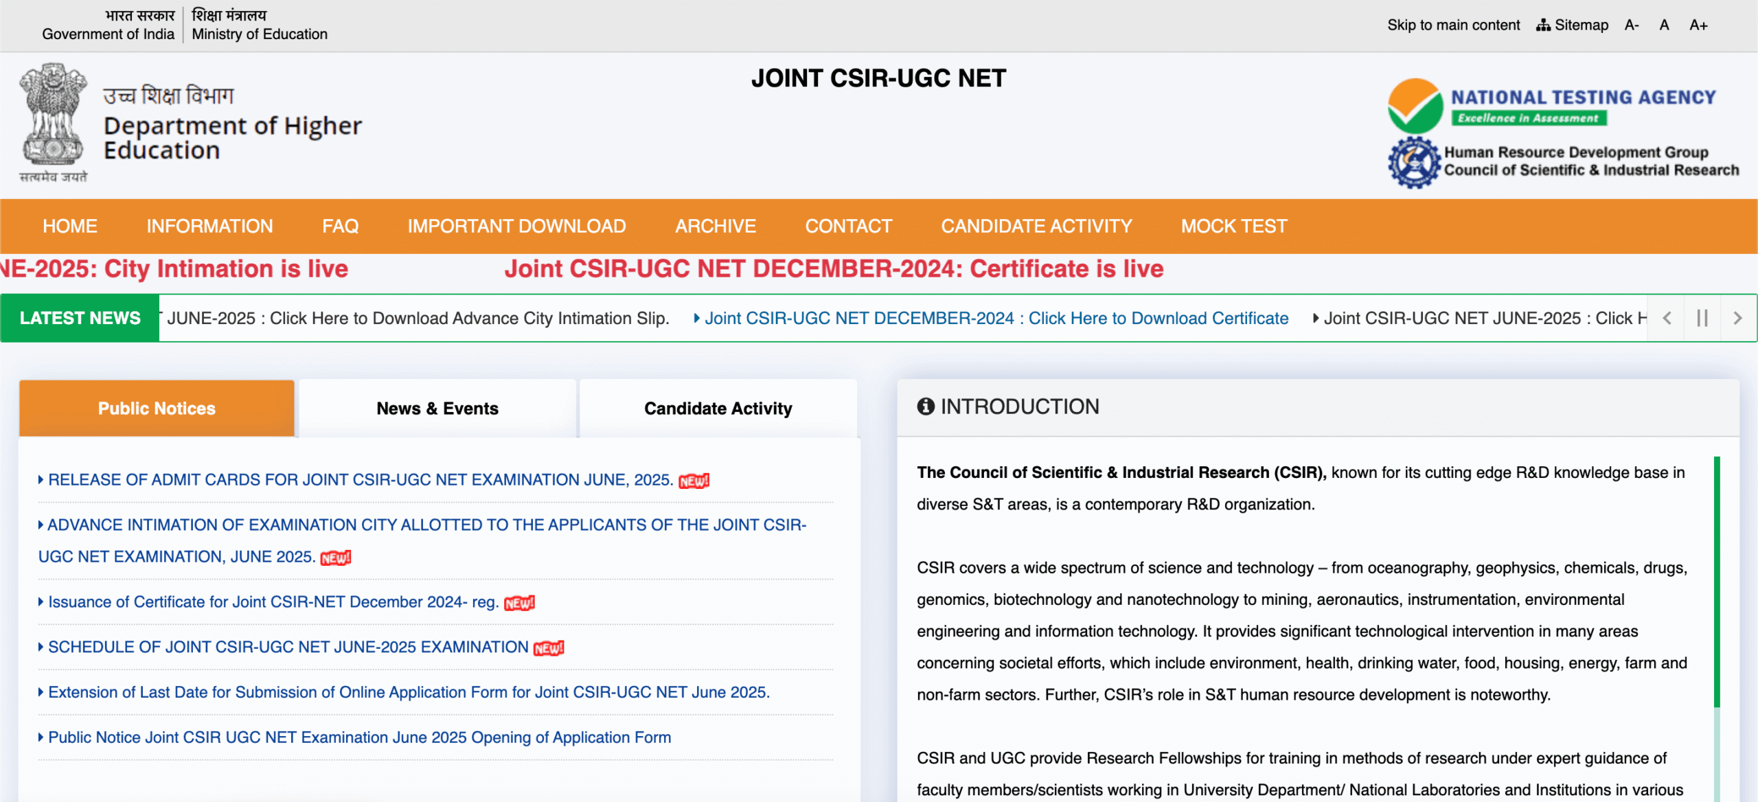This screenshot has height=802, width=1758.
Task: Open the INFORMATION menu
Action: [209, 227]
